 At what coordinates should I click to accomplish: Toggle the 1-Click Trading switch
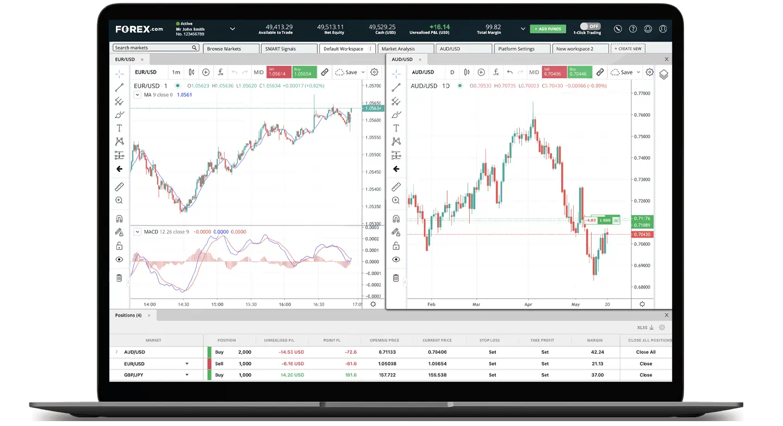click(590, 26)
